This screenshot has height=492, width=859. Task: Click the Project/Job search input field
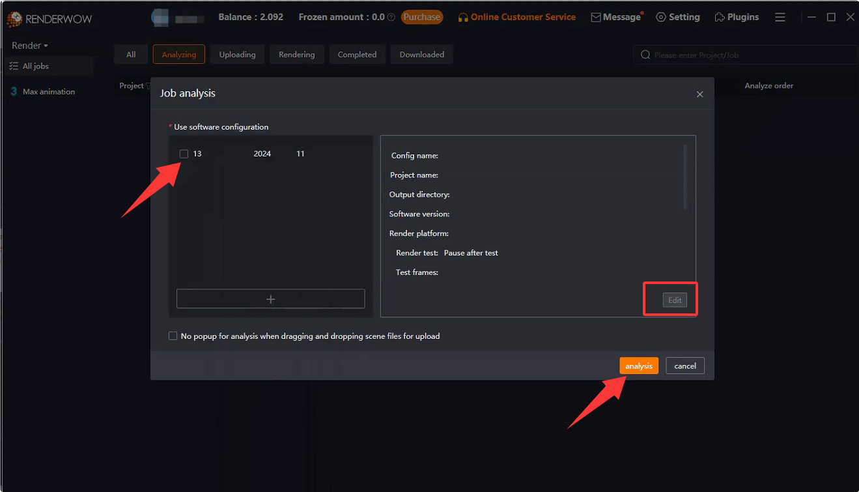(x=716, y=55)
